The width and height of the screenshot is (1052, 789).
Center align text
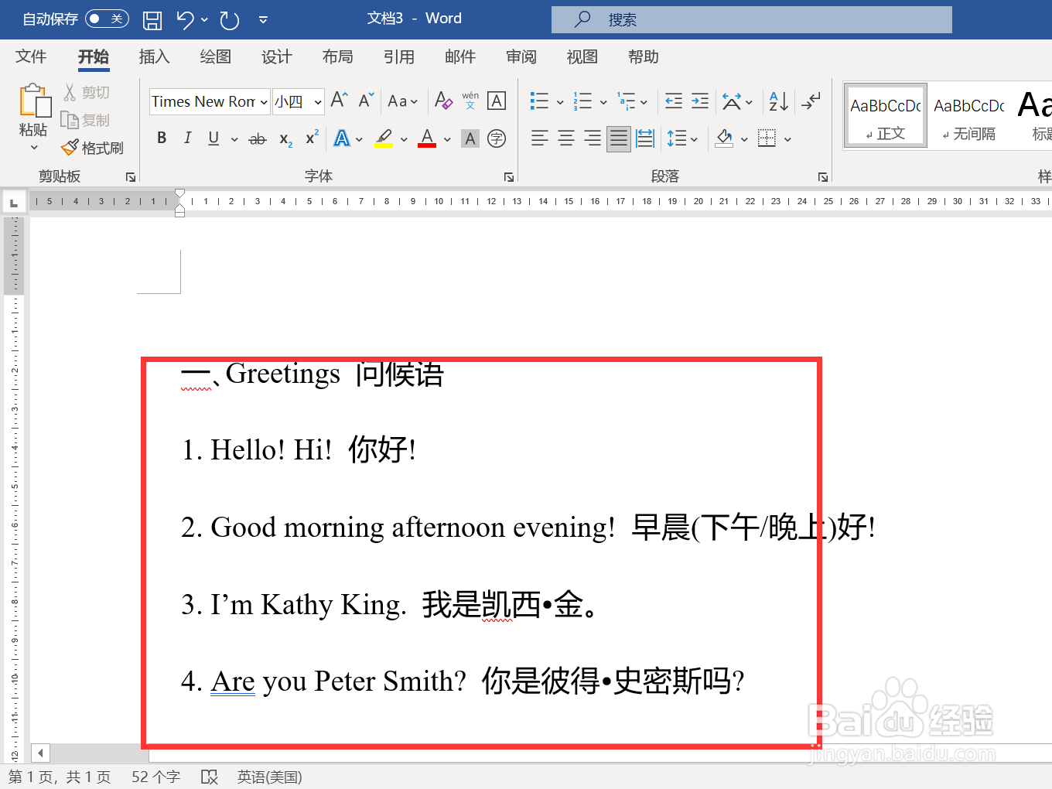point(566,138)
